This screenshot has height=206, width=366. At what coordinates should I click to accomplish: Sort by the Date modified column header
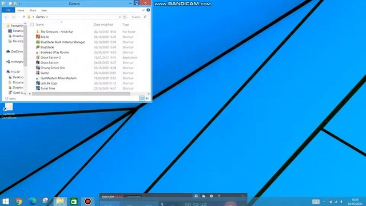[104, 25]
